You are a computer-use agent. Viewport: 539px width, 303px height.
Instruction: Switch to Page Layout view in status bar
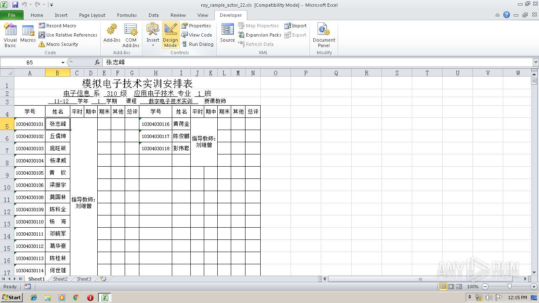[451, 287]
